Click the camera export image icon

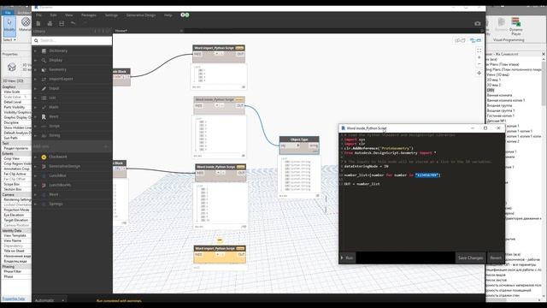478,23
